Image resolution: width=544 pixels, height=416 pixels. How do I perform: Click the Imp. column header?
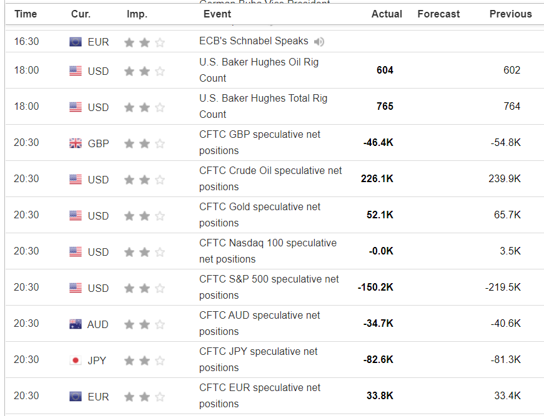pos(137,14)
